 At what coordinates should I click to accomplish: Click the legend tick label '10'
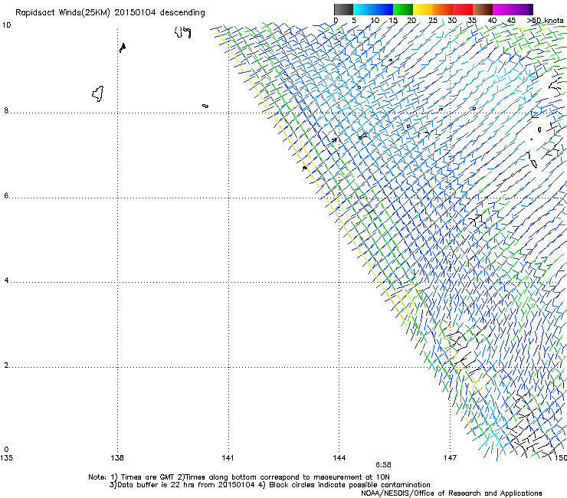coord(375,21)
